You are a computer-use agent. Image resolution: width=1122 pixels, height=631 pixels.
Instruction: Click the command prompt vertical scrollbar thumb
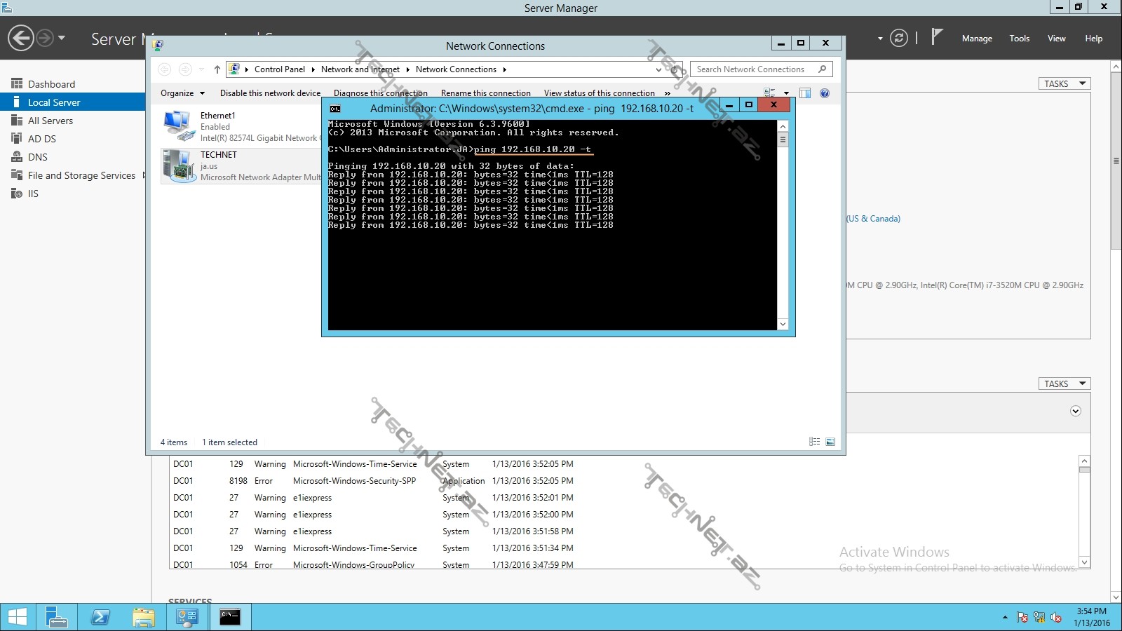click(x=783, y=140)
